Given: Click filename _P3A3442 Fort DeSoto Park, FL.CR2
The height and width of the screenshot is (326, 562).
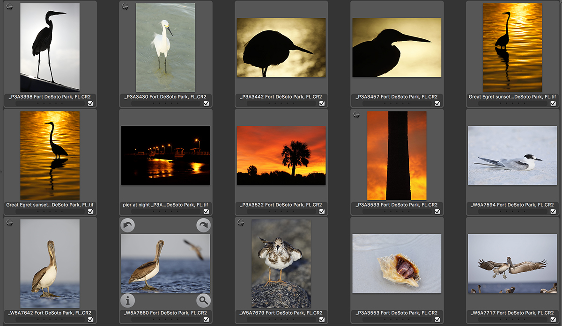Looking at the screenshot, I should pyautogui.click(x=281, y=97).
